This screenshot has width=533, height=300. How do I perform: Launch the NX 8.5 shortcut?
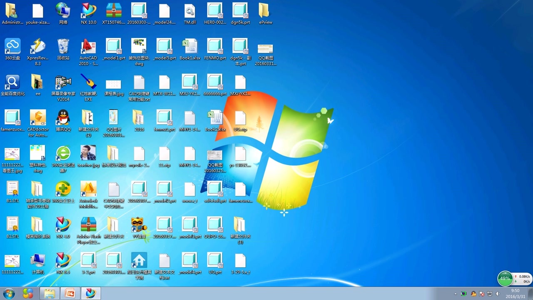(x=63, y=263)
